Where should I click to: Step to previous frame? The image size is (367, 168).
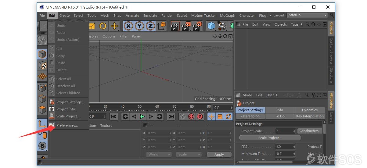coord(134,116)
